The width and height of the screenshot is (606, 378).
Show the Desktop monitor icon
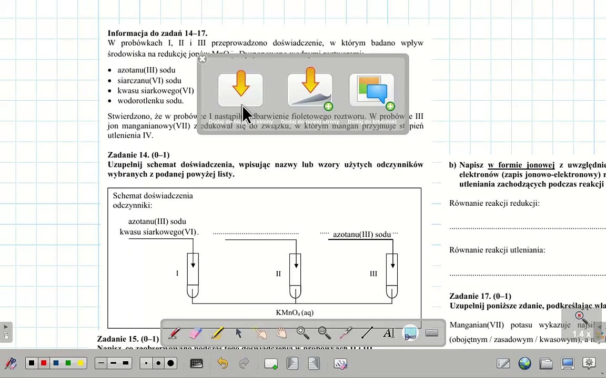(568, 363)
